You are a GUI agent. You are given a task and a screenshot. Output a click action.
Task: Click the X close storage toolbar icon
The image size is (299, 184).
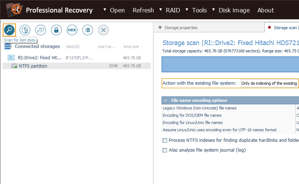click(x=103, y=30)
